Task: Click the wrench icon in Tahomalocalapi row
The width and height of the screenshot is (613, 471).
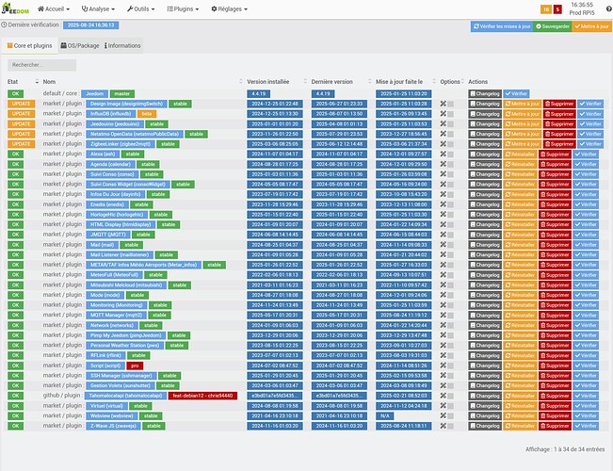Action: coord(443,396)
